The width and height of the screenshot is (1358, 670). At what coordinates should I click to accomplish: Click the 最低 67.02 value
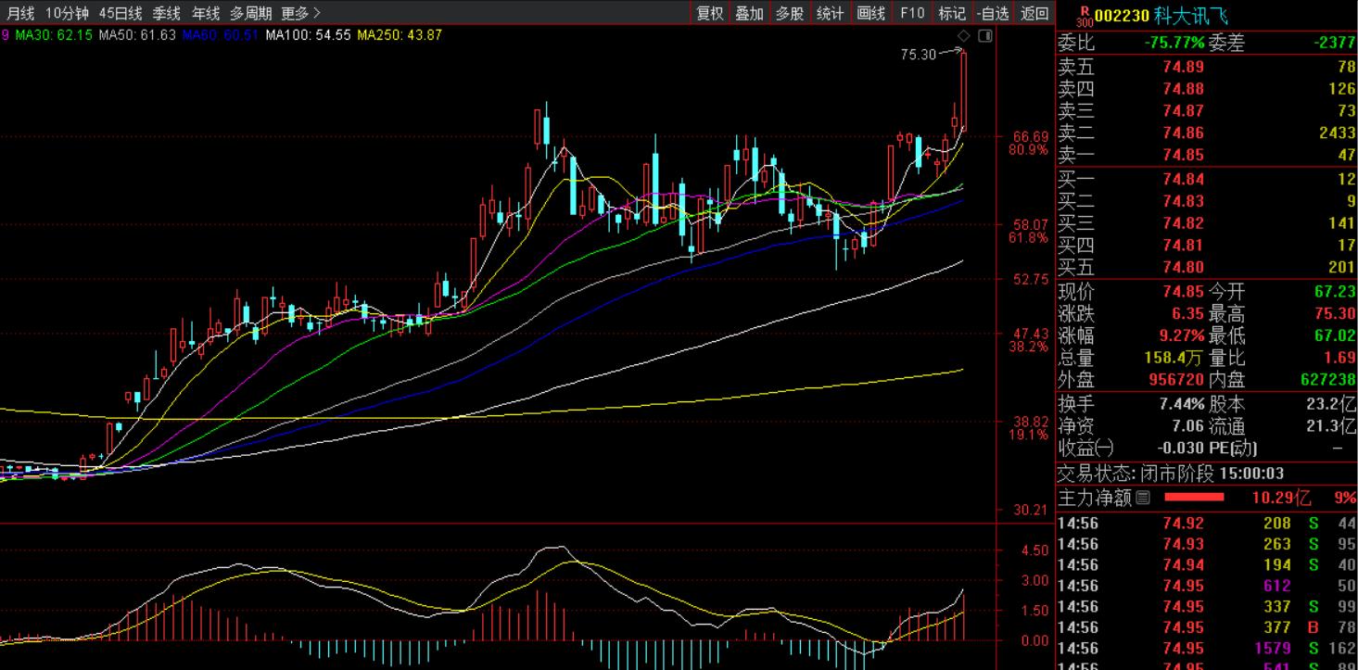[x=1336, y=336]
